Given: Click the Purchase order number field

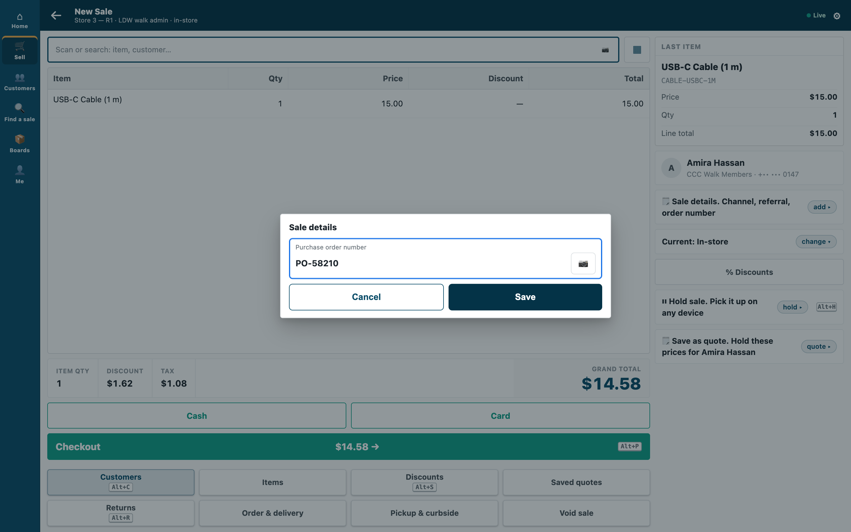Looking at the screenshot, I should click(x=445, y=259).
